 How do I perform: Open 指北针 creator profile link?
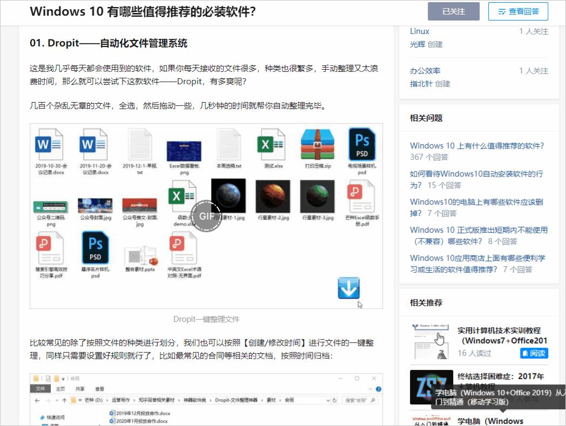click(x=421, y=84)
